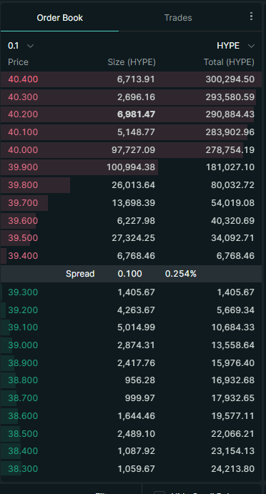Select the 40.300 ask price

click(23, 97)
